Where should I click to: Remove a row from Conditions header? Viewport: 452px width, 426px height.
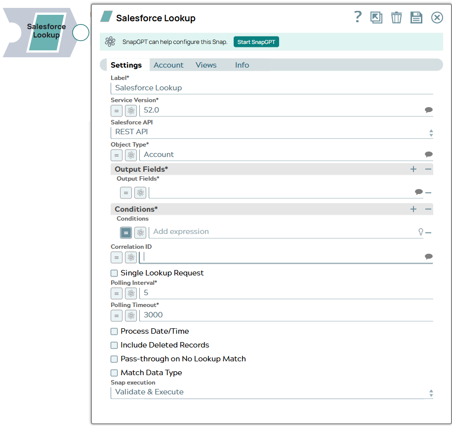(428, 209)
